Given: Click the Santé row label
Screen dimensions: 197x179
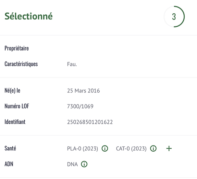Looking at the screenshot, I should (x=10, y=148).
